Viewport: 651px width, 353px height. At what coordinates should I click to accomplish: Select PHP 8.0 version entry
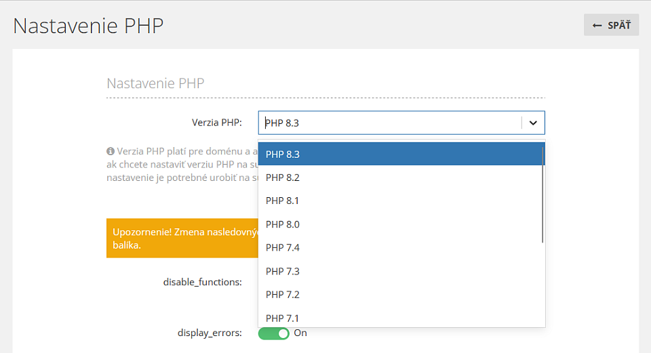click(401, 224)
